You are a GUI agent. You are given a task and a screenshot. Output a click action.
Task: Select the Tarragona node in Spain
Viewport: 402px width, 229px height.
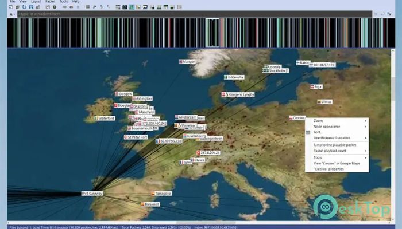161,194
